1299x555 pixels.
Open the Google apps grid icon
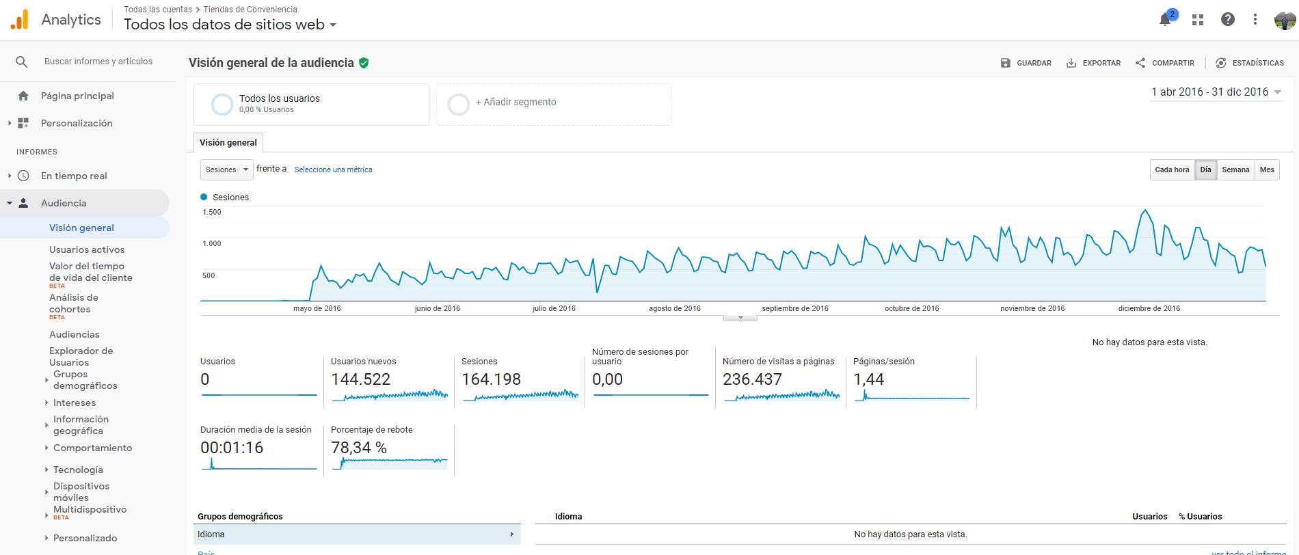click(1198, 20)
